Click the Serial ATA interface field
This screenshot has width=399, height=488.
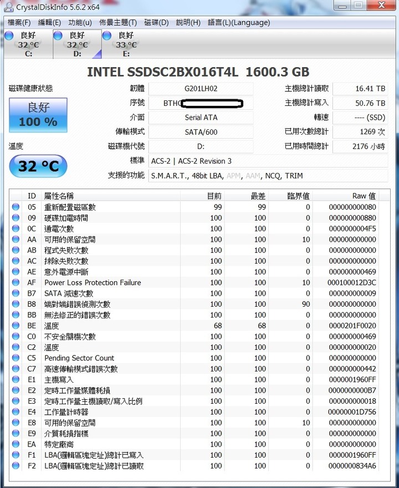pos(201,118)
